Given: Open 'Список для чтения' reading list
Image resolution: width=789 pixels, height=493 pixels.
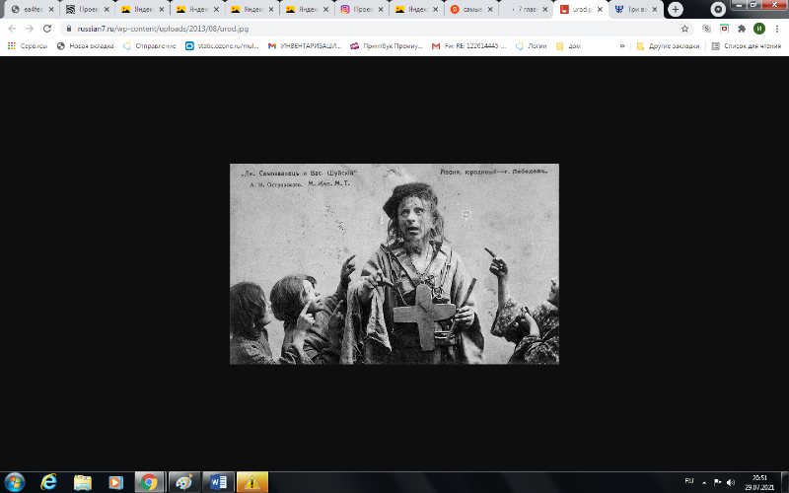Looking at the screenshot, I should click(x=746, y=45).
